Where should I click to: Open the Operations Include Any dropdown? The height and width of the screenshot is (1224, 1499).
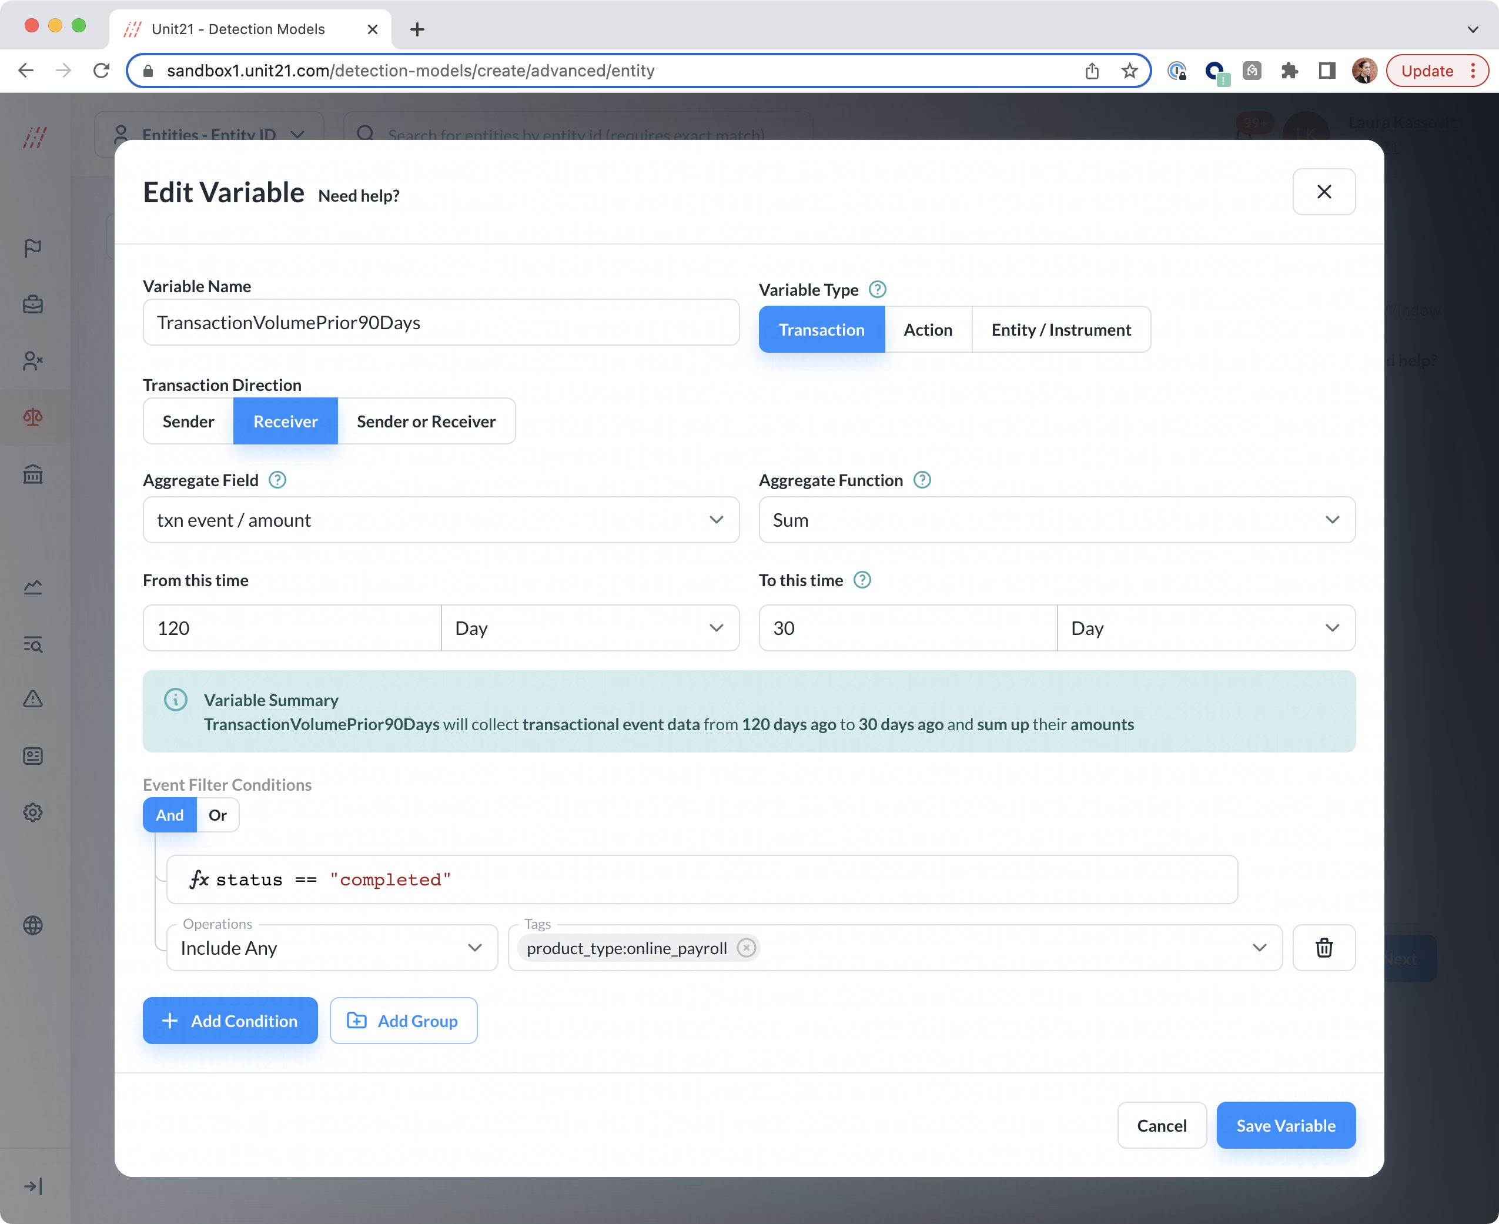tap(332, 948)
